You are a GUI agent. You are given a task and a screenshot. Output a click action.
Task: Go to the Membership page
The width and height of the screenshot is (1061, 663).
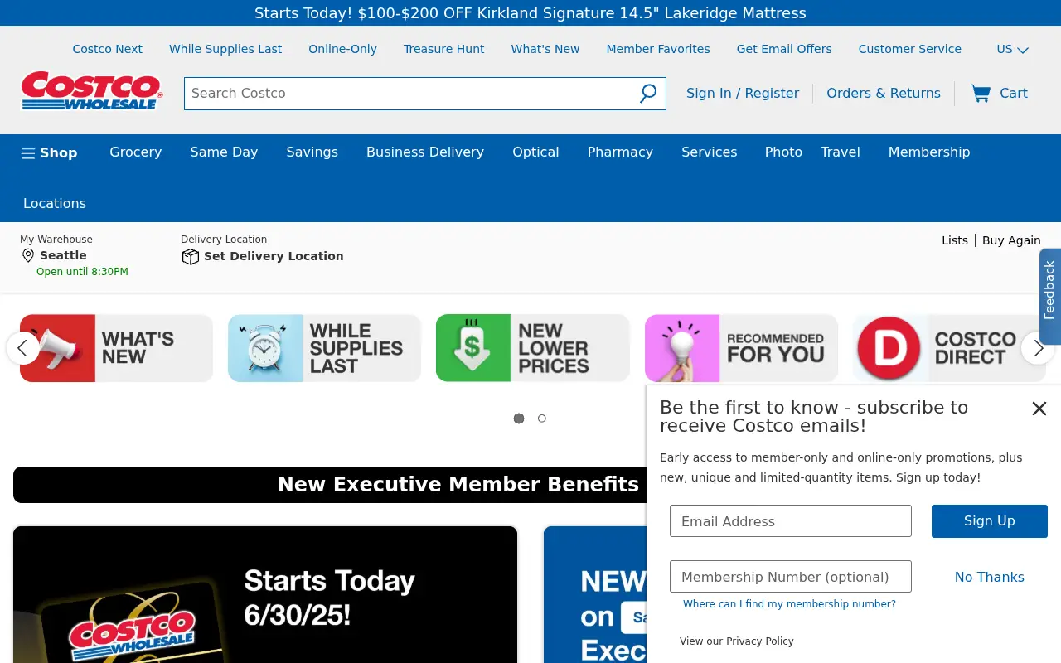pos(929,152)
